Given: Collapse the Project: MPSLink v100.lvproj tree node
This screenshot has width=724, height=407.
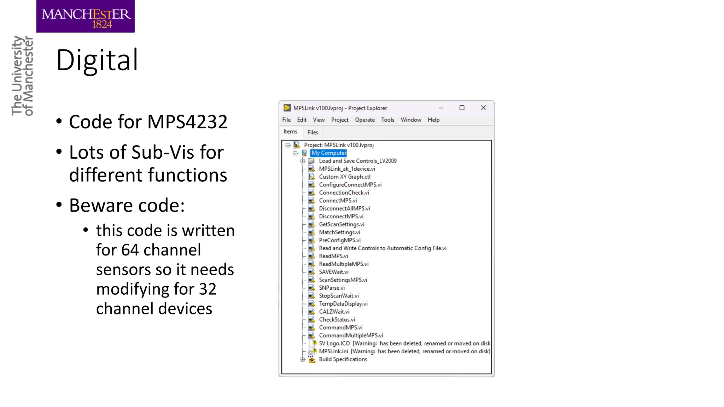Looking at the screenshot, I should point(288,145).
